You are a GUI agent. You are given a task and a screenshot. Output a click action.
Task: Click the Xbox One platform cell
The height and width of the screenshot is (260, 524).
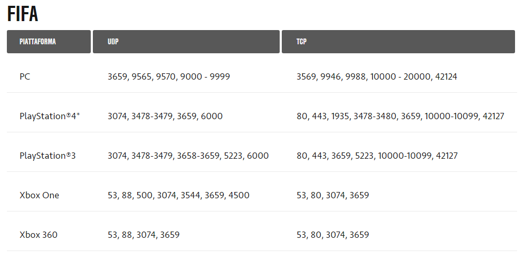click(40, 195)
